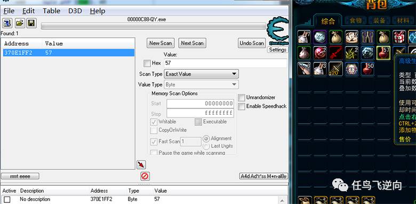Select the grass herb item with count 2
The image size is (416, 204).
point(352,53)
